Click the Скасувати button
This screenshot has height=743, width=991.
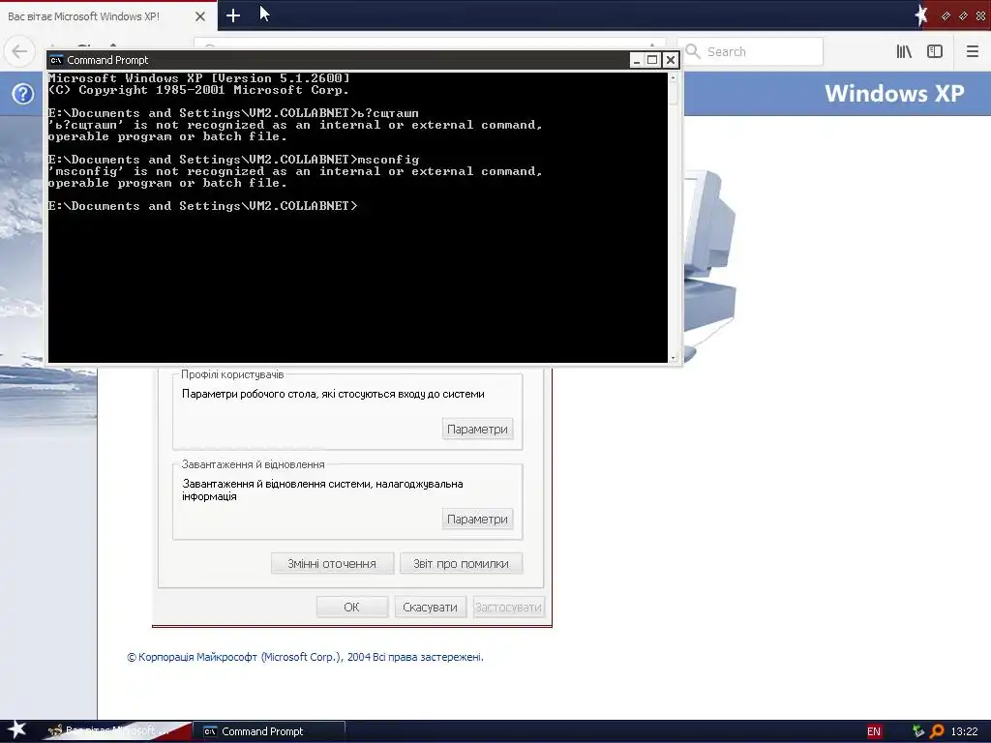click(x=430, y=608)
